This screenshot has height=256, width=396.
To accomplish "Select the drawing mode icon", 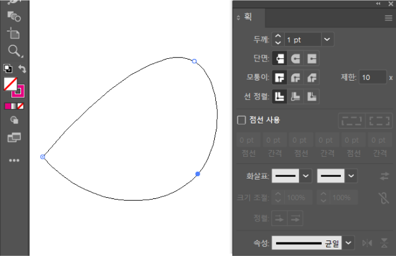I will [14, 121].
